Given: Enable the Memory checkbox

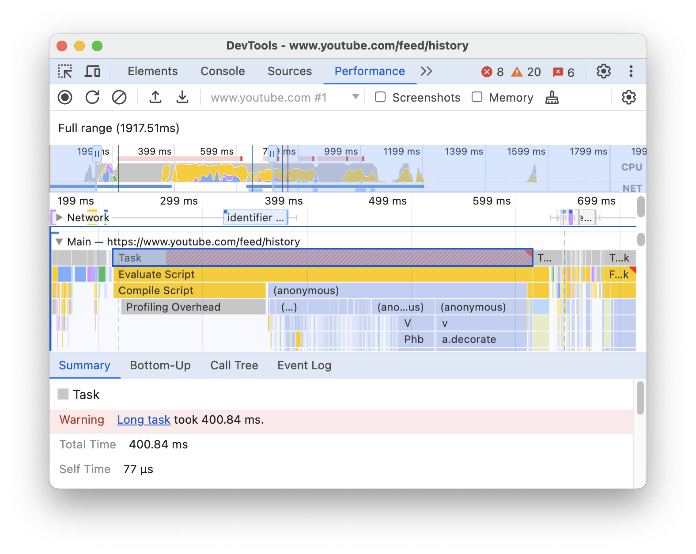Looking at the screenshot, I should pos(477,97).
